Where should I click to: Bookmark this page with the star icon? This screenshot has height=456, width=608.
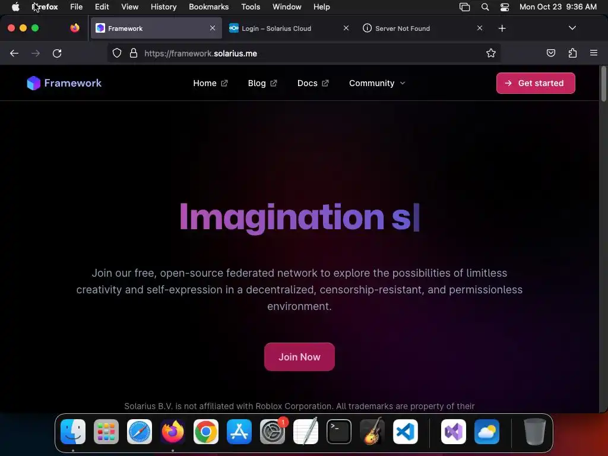tap(491, 53)
